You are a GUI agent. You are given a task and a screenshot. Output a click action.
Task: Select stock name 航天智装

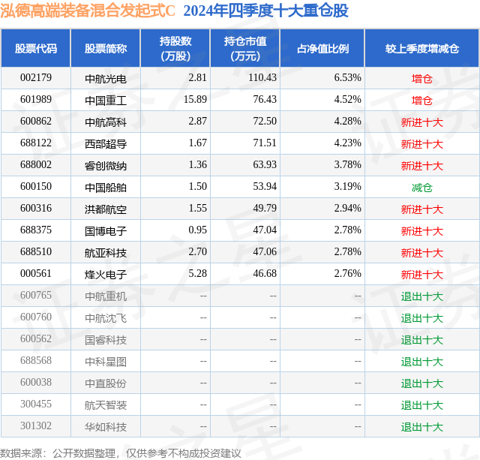(x=106, y=405)
